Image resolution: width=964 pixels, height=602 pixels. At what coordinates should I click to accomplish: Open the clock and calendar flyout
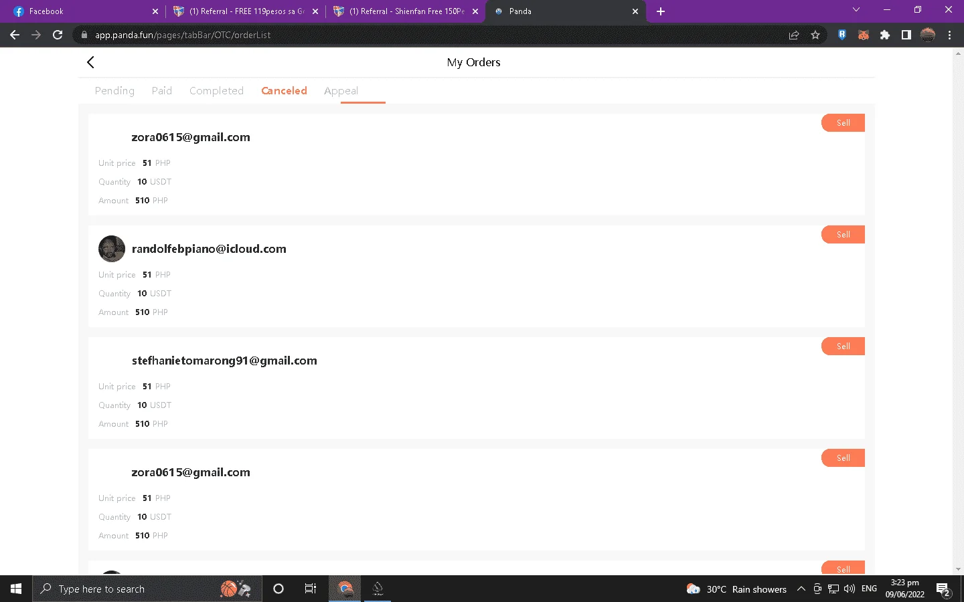(904, 589)
